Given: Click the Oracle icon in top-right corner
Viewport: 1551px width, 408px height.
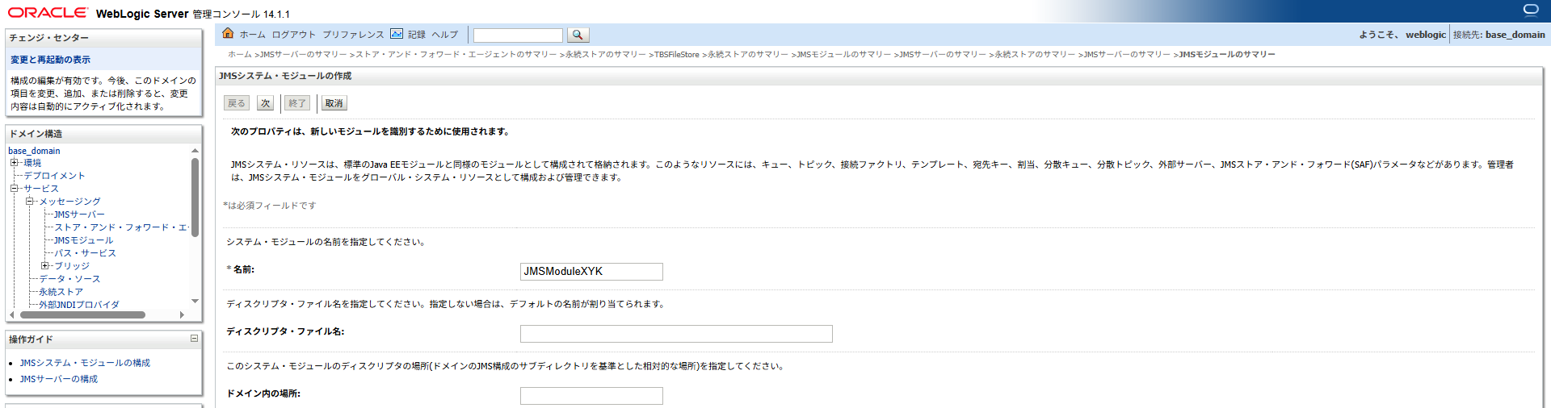Looking at the screenshot, I should pyautogui.click(x=1531, y=10).
